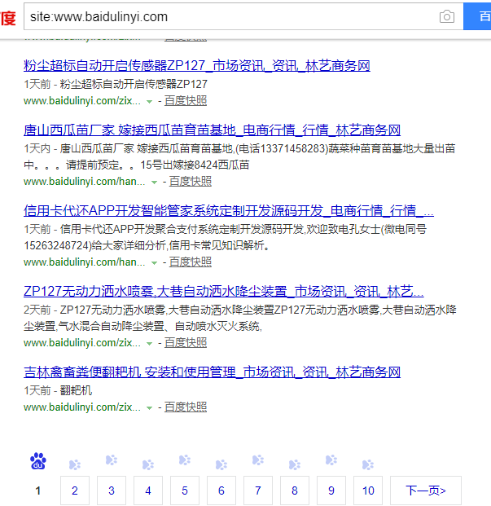491x506 pixels.
Task: Click the blue Baidu search button
Action: pos(477,16)
